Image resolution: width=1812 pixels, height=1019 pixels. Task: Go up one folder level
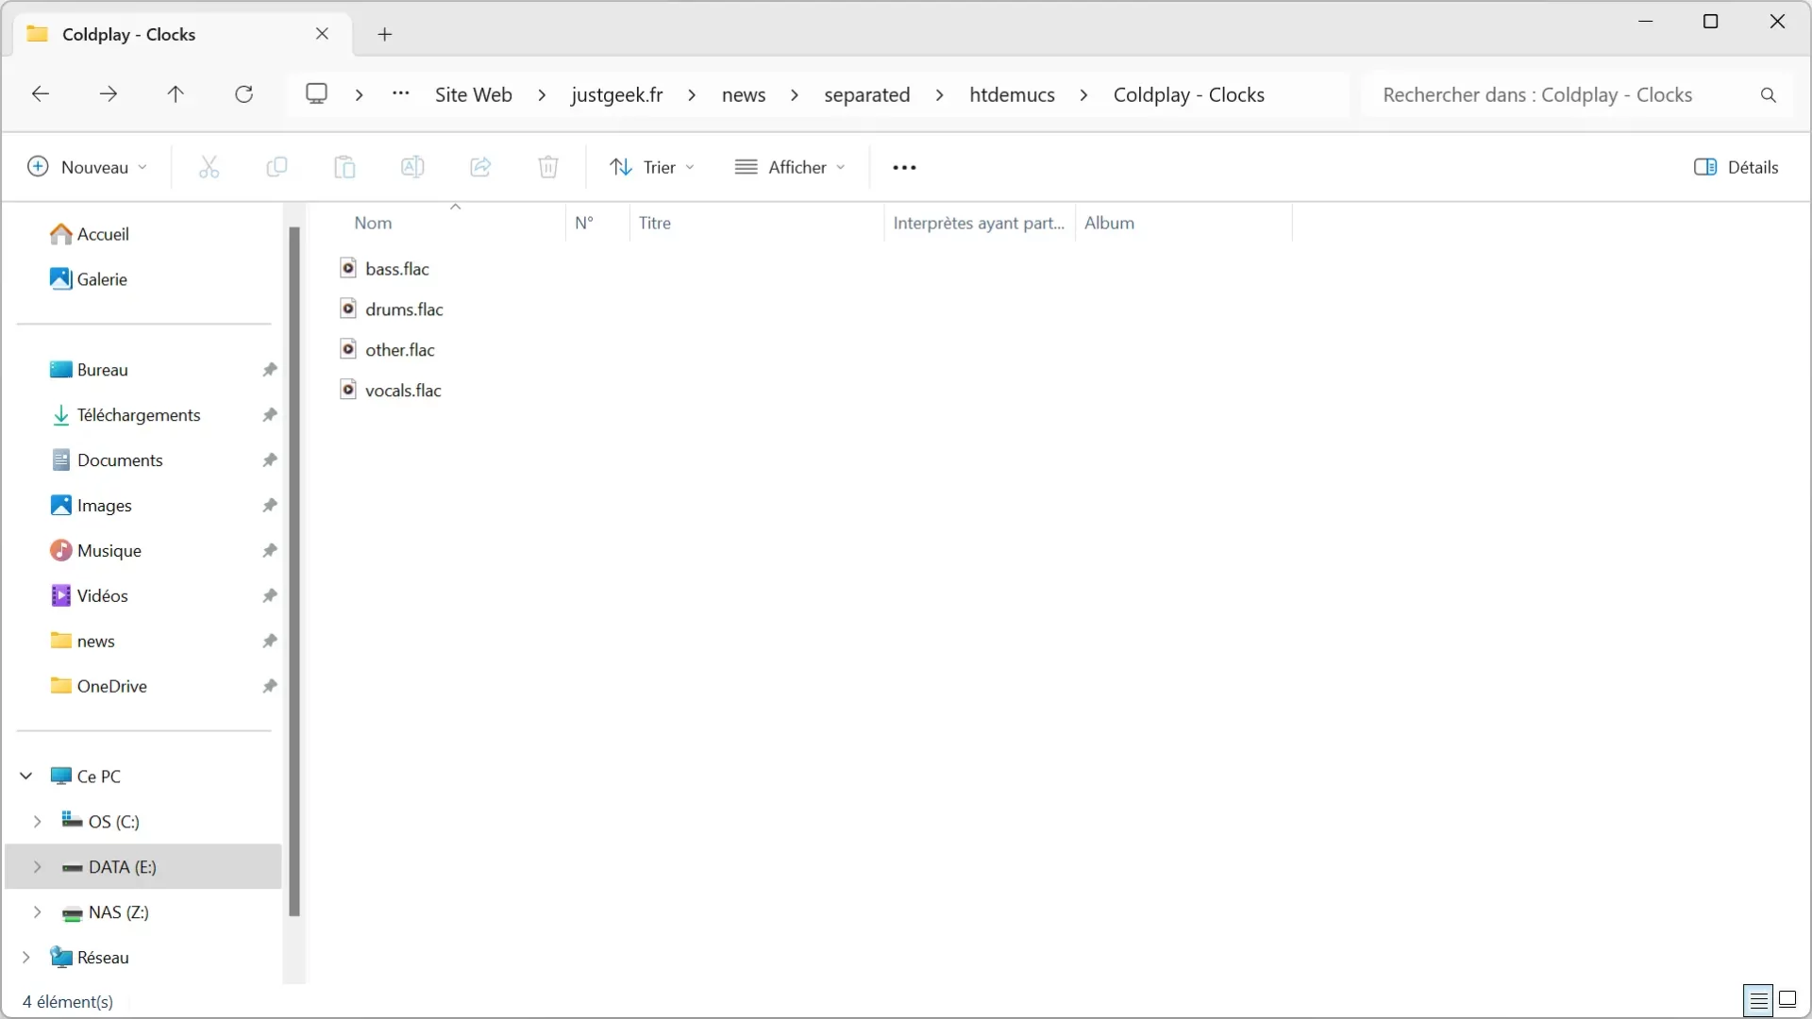[176, 94]
